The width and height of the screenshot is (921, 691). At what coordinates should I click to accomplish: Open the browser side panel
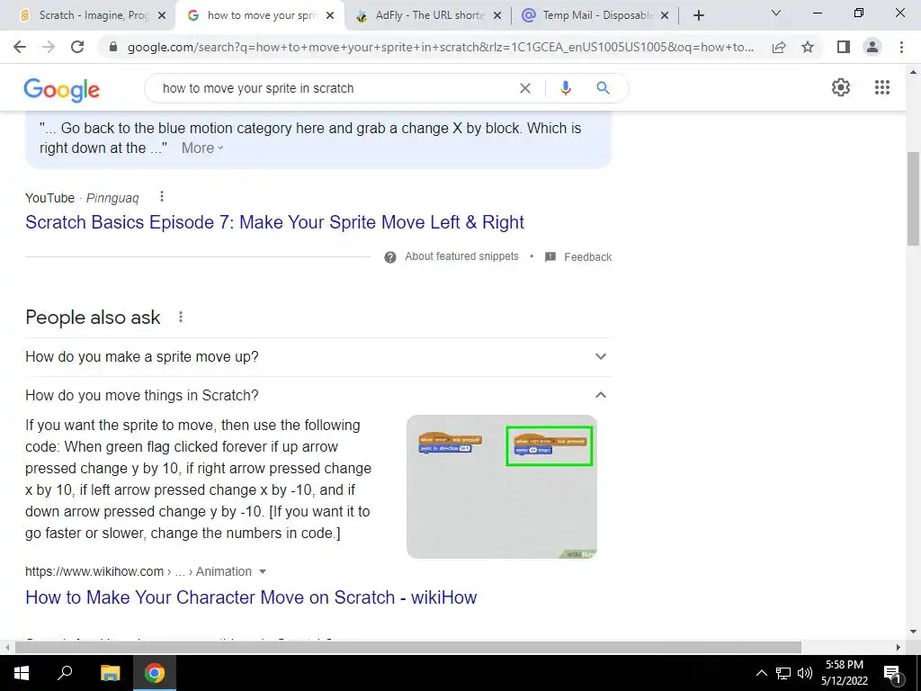[x=844, y=47]
